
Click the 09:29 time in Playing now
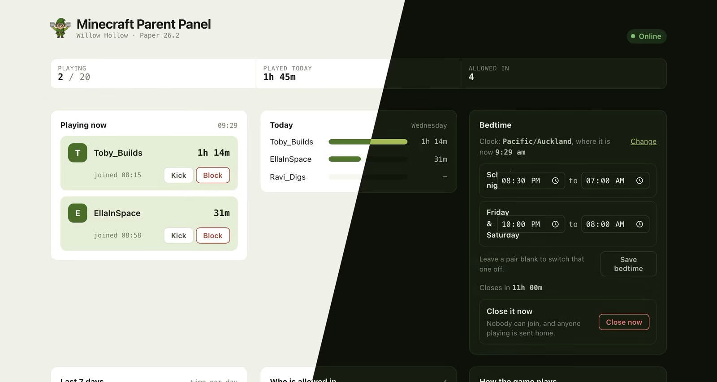228,125
